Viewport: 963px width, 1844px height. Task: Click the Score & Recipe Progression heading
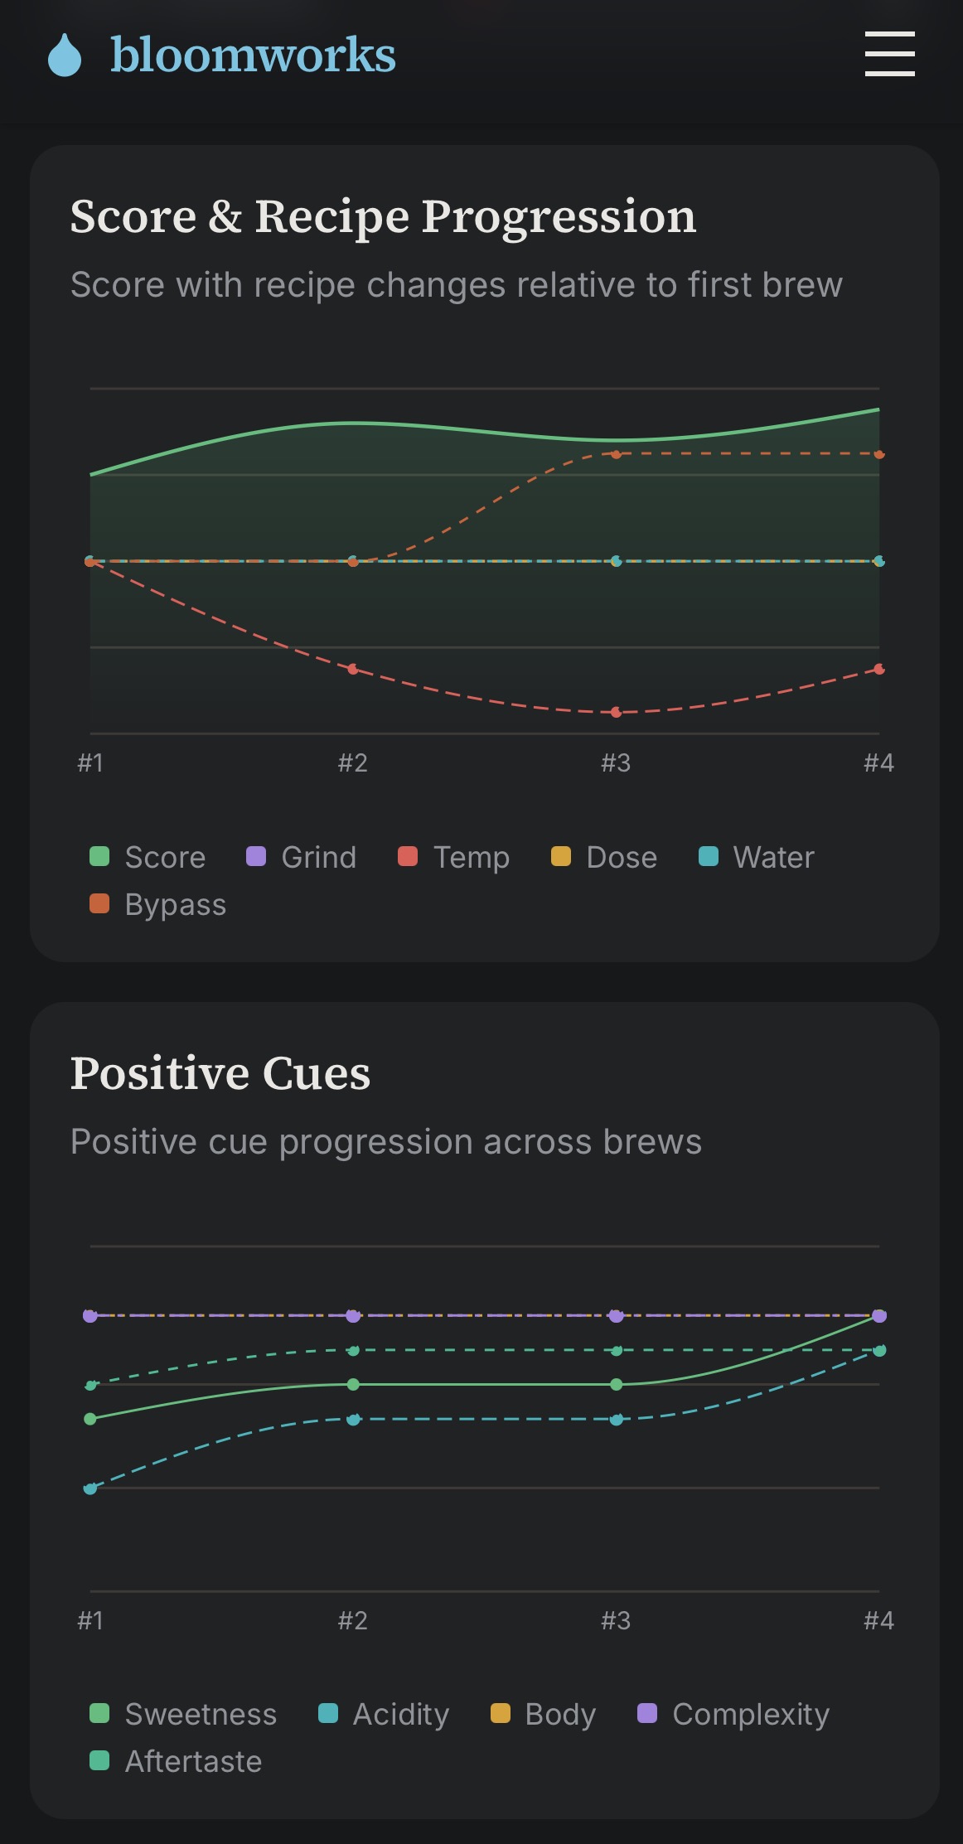click(x=383, y=216)
